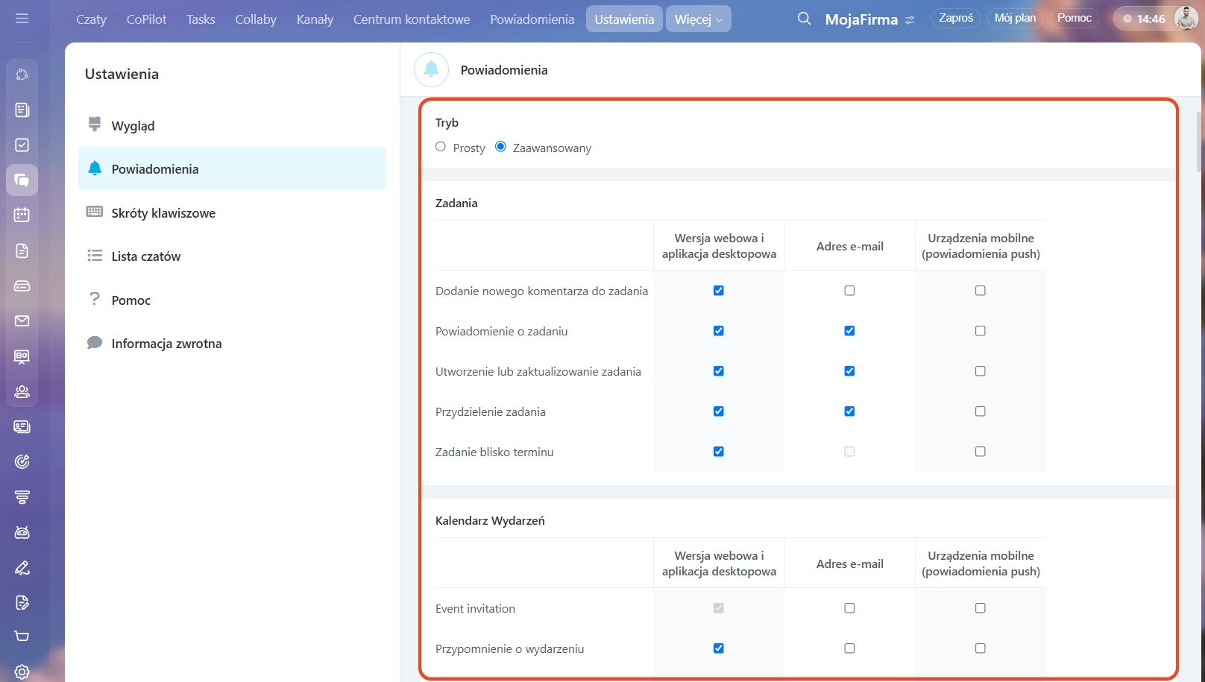Click the search magnifier icon

click(x=803, y=19)
